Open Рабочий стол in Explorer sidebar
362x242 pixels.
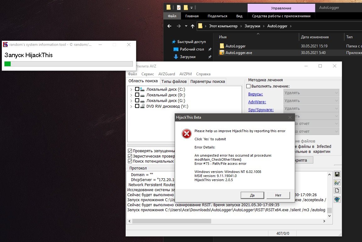point(192,49)
